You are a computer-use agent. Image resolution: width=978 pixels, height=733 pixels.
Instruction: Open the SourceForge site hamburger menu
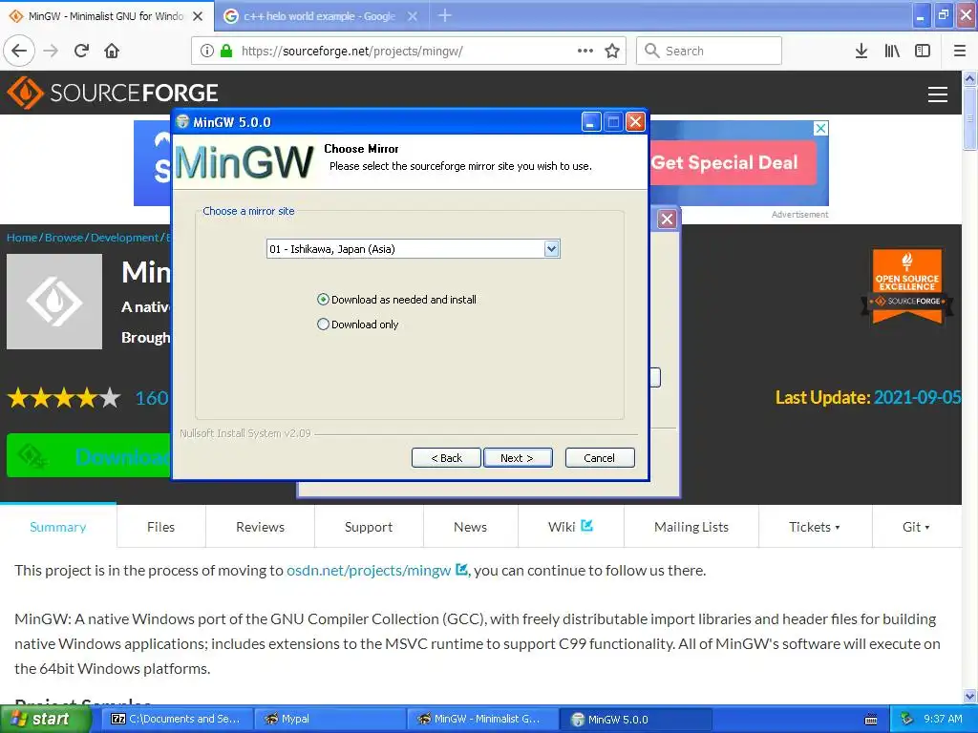(x=938, y=94)
